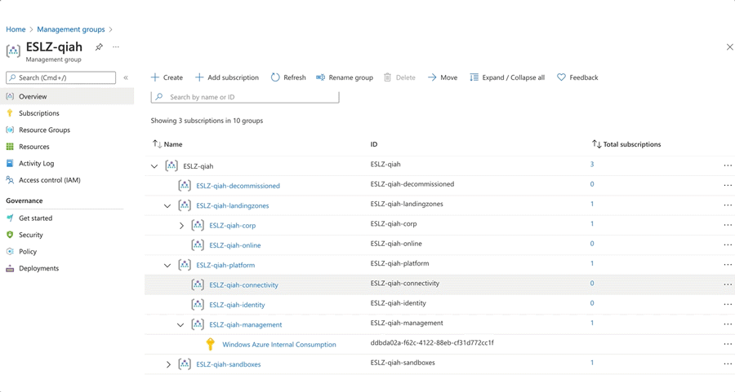Expand the ESLZ-qiah-sandboxes group
735x392 pixels.
168,364
